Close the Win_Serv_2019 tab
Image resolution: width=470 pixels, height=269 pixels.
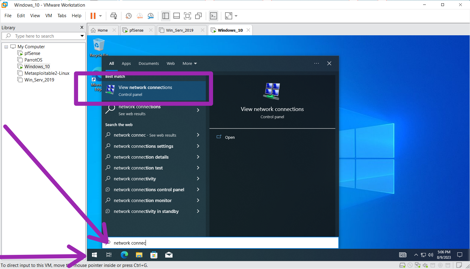pos(202,30)
